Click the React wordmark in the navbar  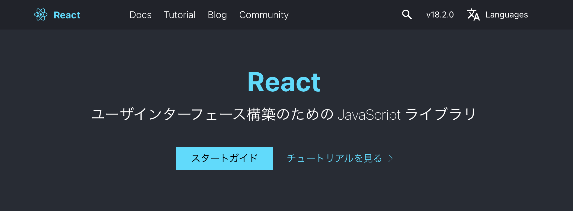[67, 15]
